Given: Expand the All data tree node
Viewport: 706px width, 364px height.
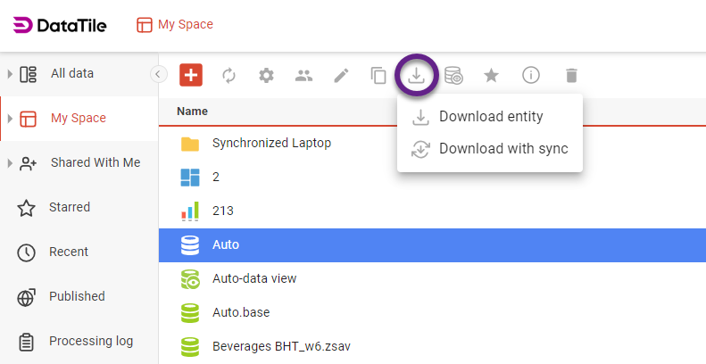Looking at the screenshot, I should [x=10, y=74].
